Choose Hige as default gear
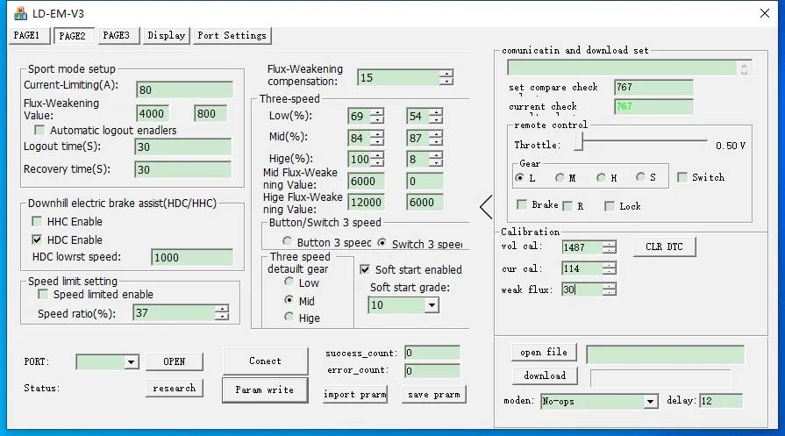 289,317
